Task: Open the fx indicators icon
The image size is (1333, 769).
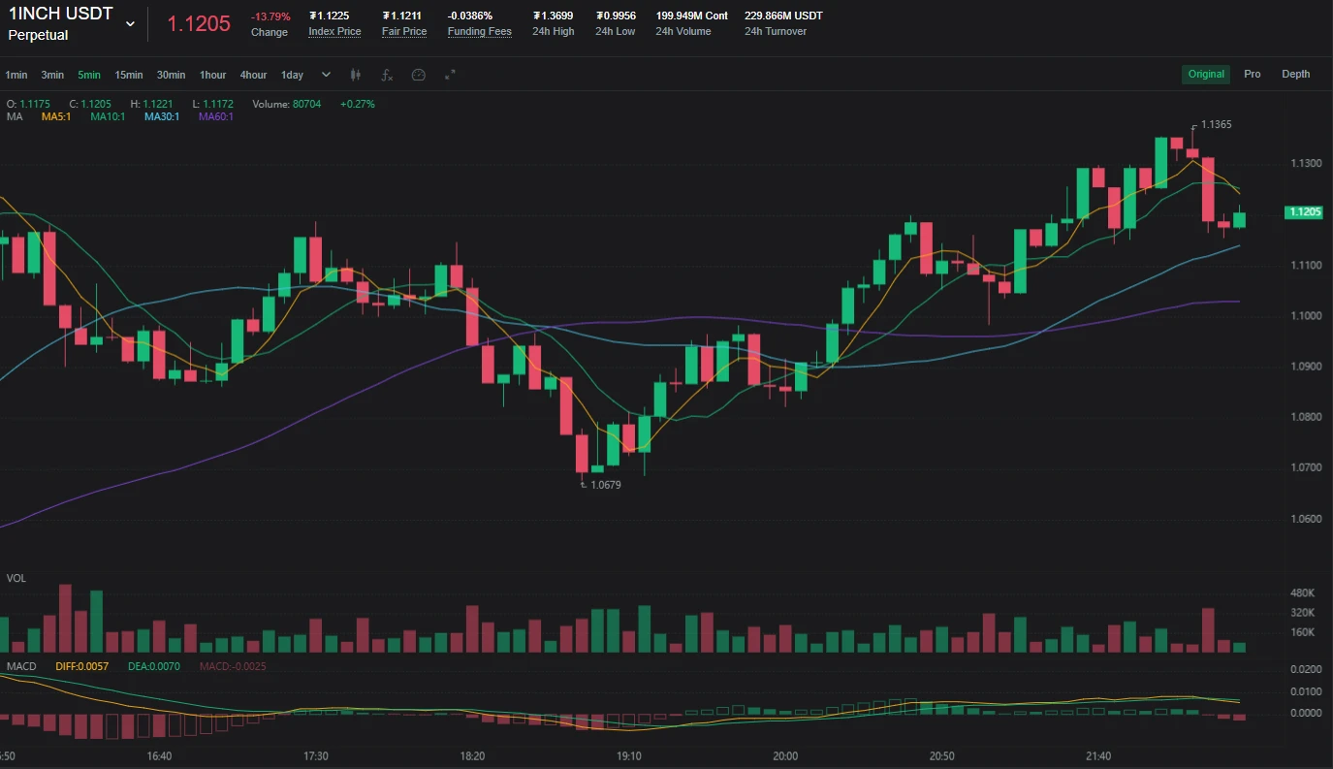Action: tap(387, 75)
